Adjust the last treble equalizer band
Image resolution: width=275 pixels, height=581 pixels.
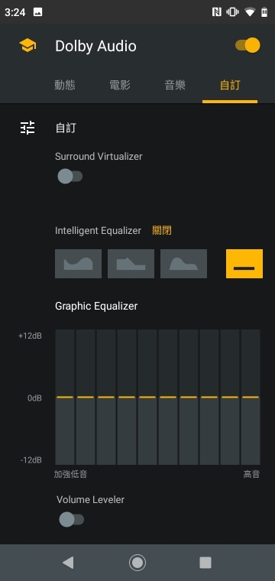click(251, 397)
